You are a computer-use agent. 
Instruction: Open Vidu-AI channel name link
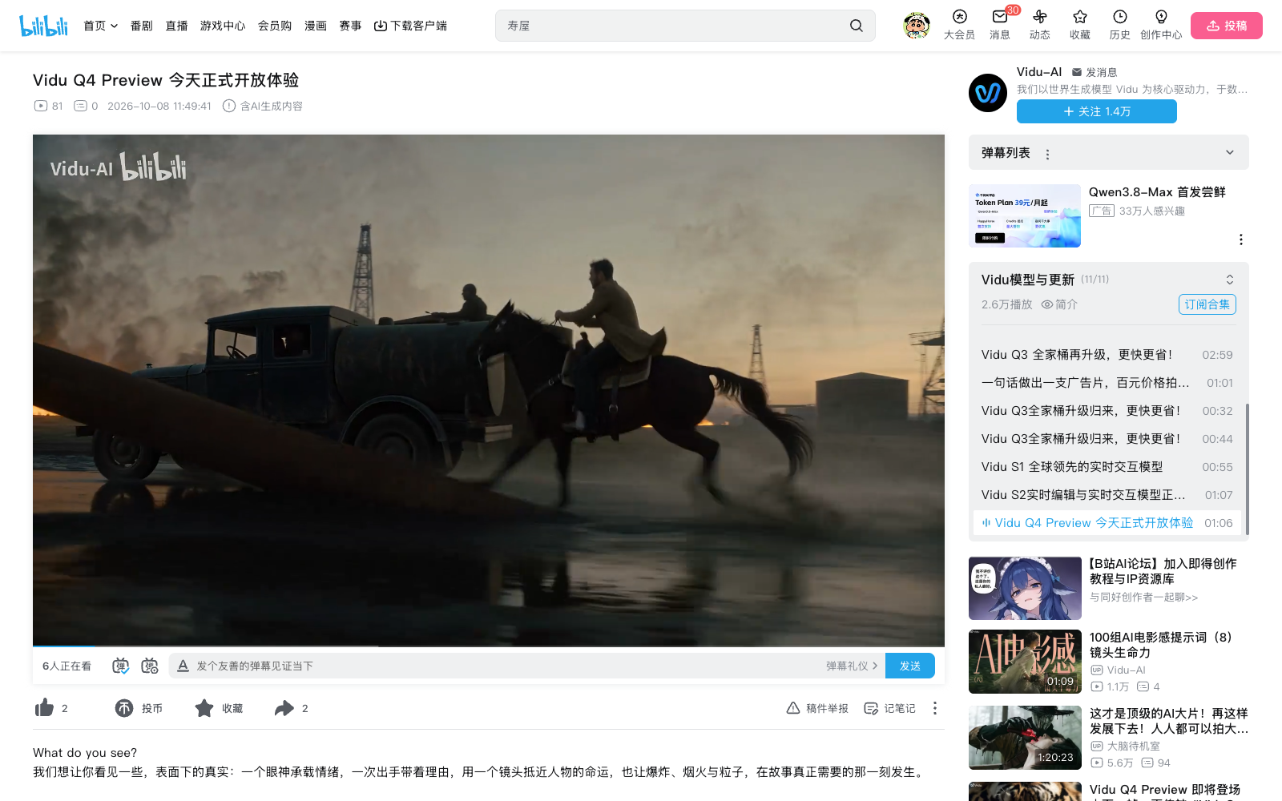click(x=1039, y=72)
